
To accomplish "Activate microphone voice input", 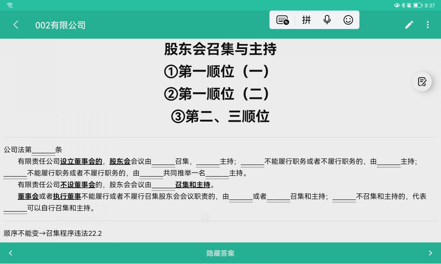I will pos(327,20).
